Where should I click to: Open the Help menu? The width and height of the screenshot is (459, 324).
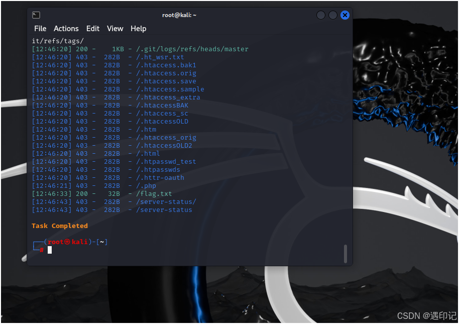(x=139, y=29)
